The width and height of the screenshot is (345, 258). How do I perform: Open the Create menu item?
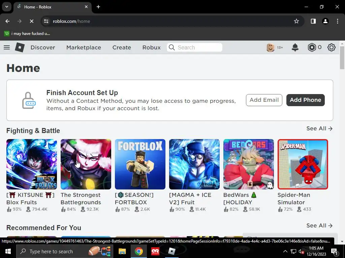tap(122, 47)
